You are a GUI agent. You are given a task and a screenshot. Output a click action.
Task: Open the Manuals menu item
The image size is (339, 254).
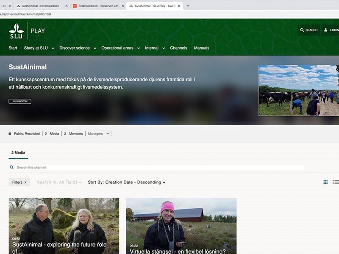click(x=202, y=48)
